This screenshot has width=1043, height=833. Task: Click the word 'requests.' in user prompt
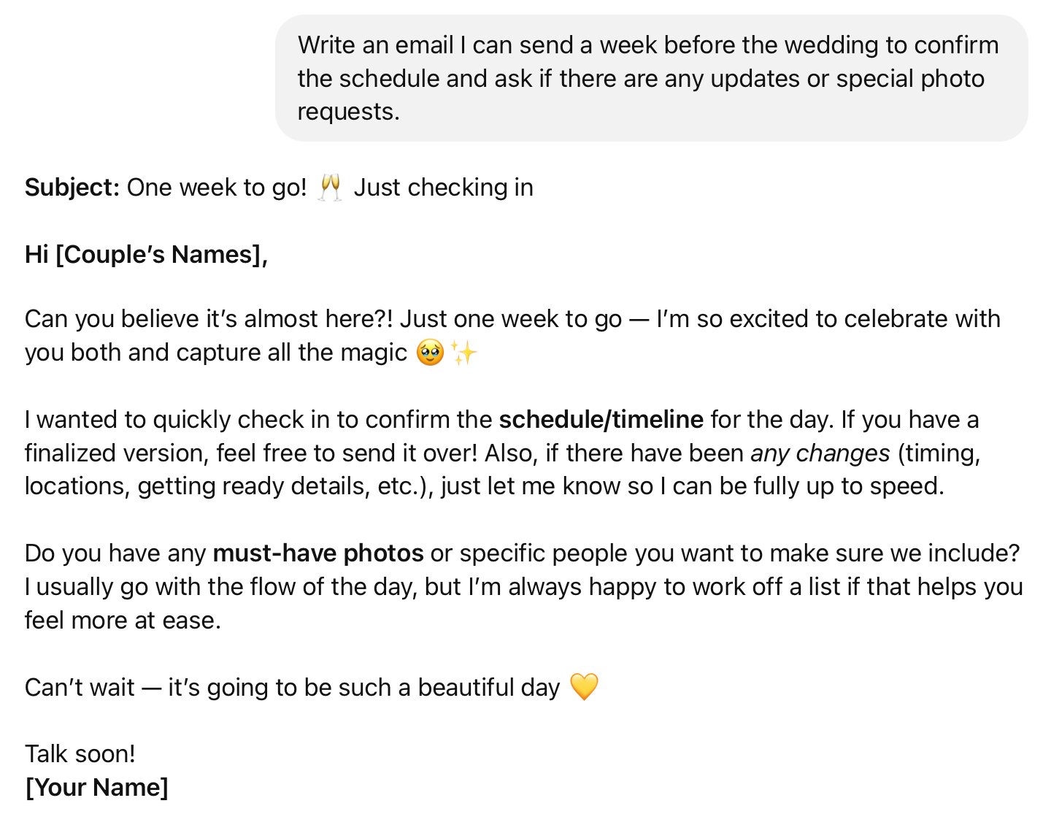[348, 112]
